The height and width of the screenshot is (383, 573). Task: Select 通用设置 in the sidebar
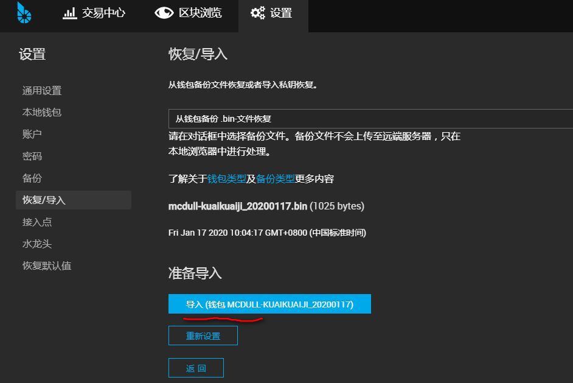click(x=43, y=90)
